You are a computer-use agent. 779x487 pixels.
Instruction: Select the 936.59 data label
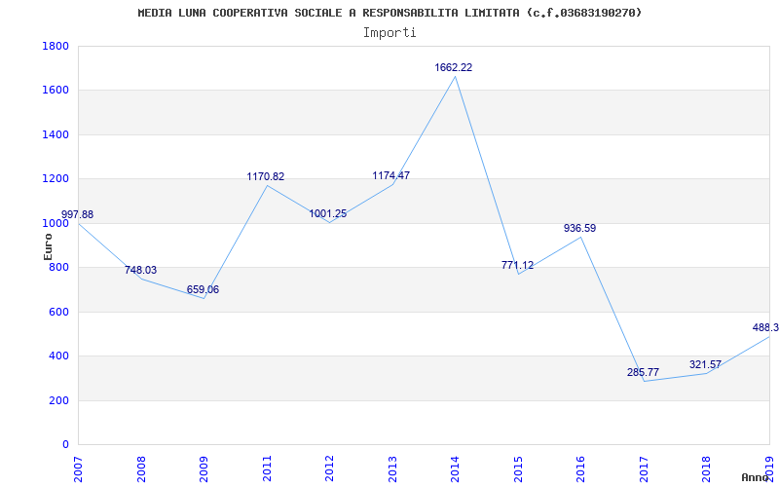579,229
